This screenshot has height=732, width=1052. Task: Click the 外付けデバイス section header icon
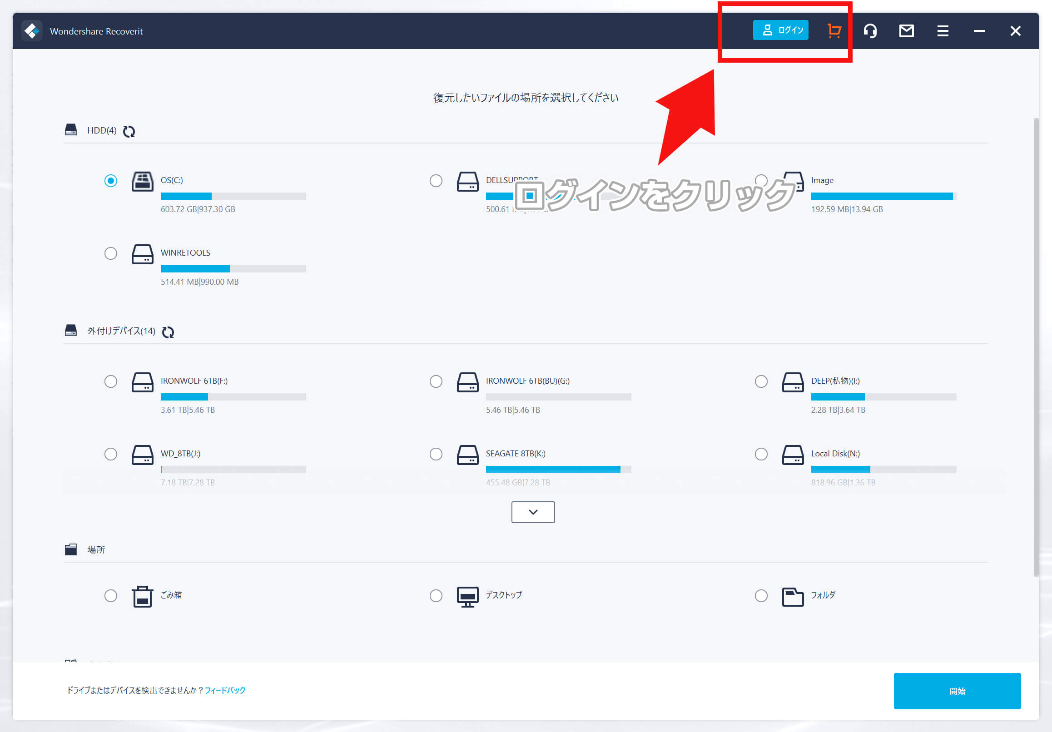tap(71, 331)
